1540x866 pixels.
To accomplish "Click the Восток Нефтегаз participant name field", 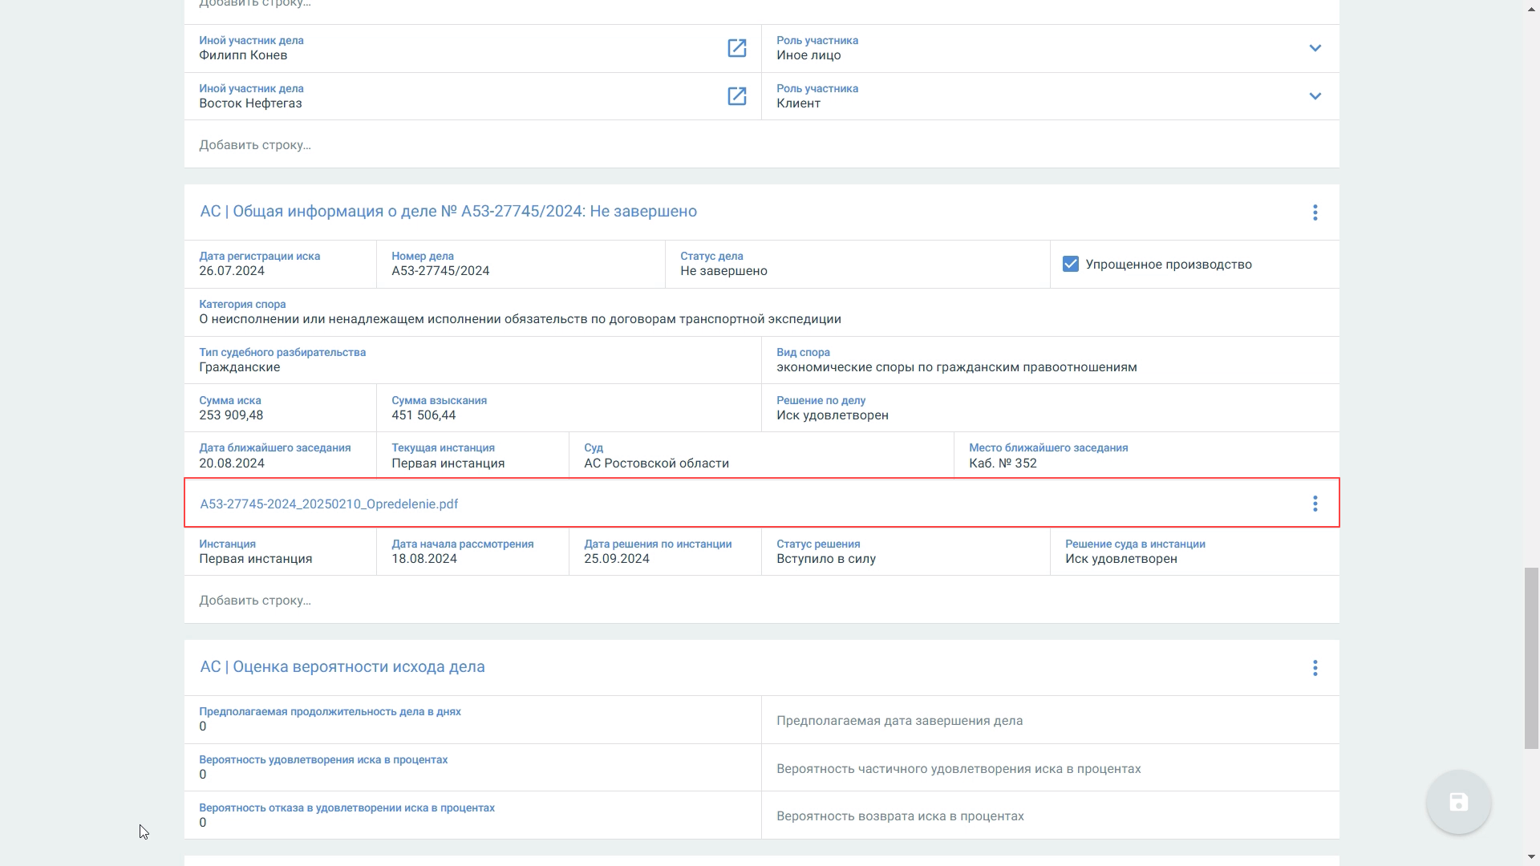I will pyautogui.click(x=472, y=96).
